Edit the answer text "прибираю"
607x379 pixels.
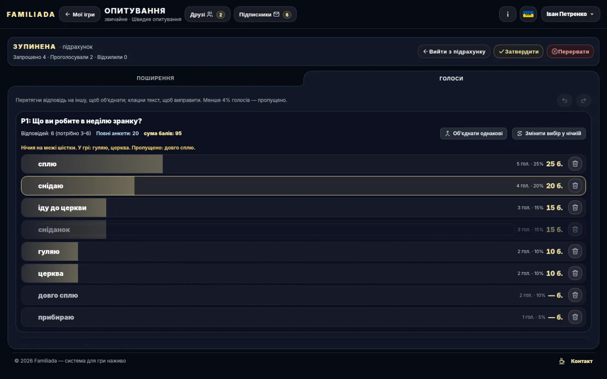pos(56,317)
